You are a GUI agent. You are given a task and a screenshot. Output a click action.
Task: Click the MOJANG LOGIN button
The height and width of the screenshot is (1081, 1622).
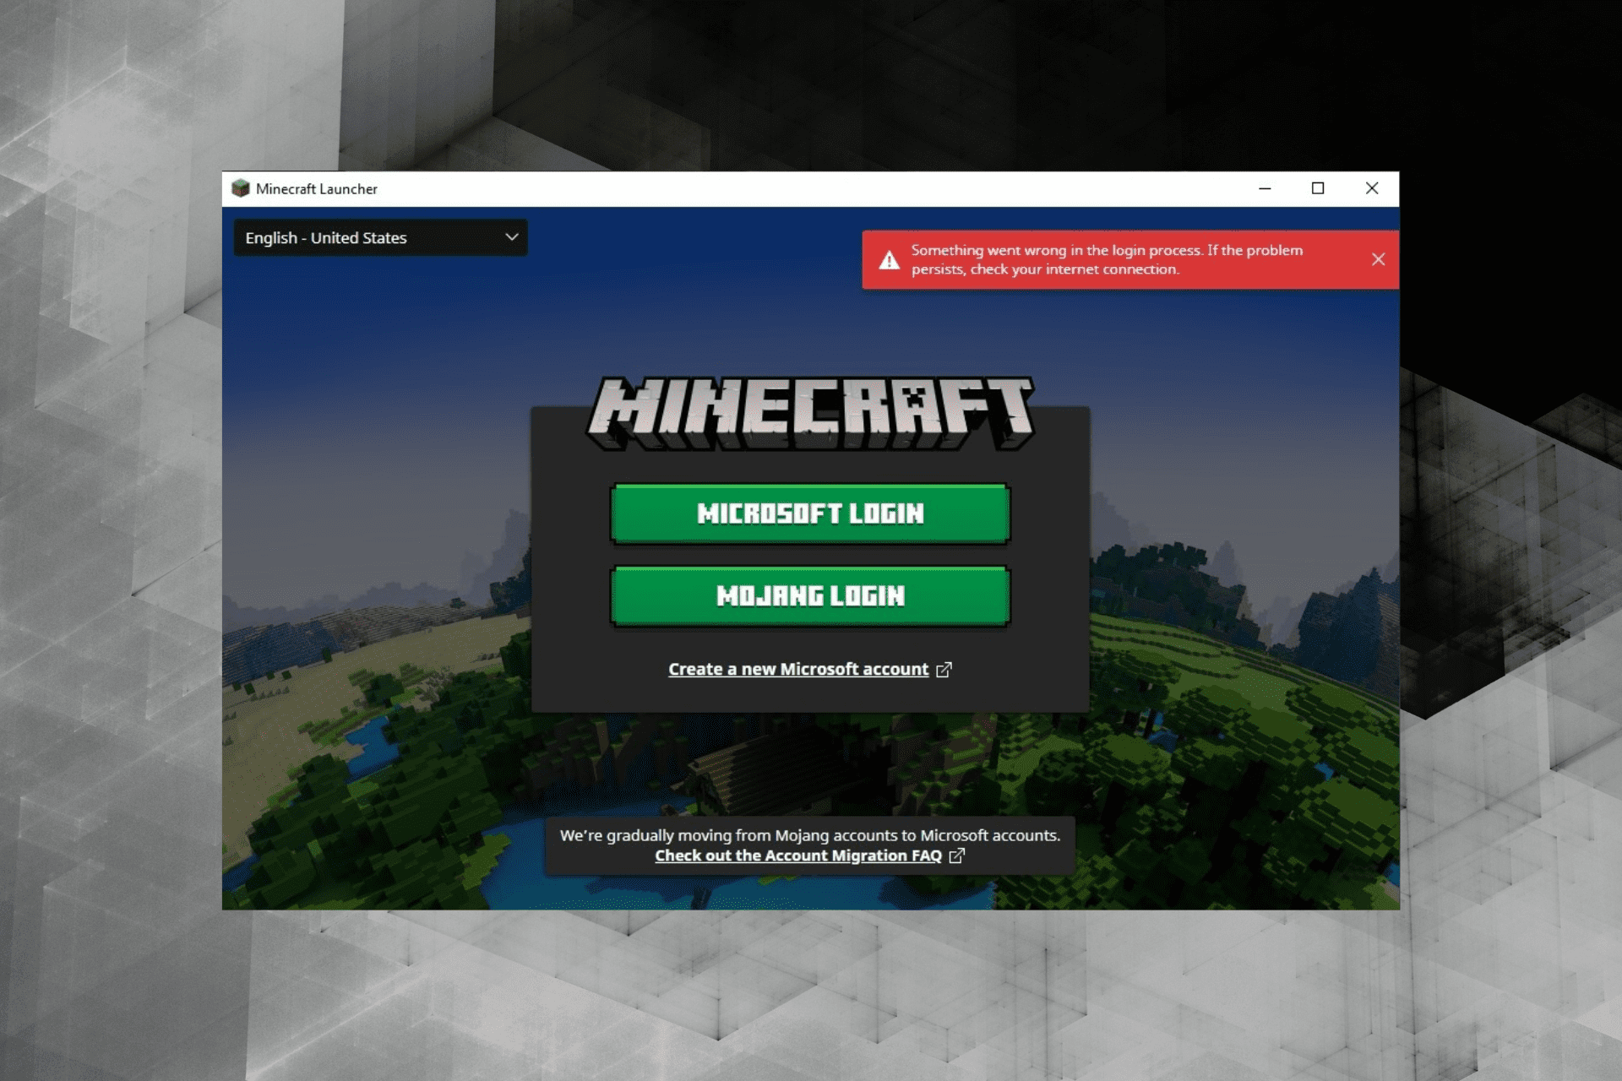(x=811, y=595)
